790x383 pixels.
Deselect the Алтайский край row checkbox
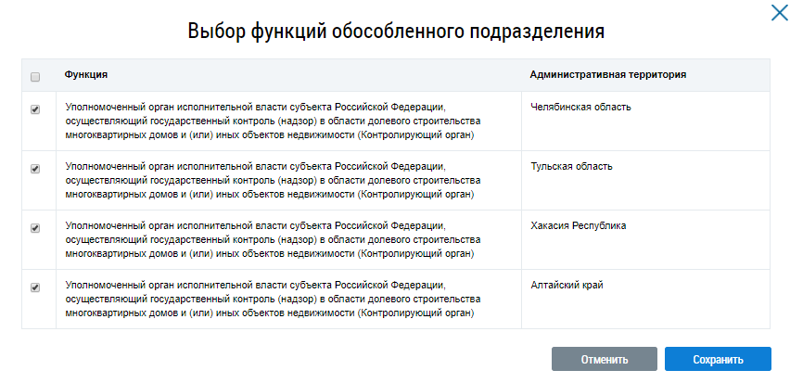35,287
